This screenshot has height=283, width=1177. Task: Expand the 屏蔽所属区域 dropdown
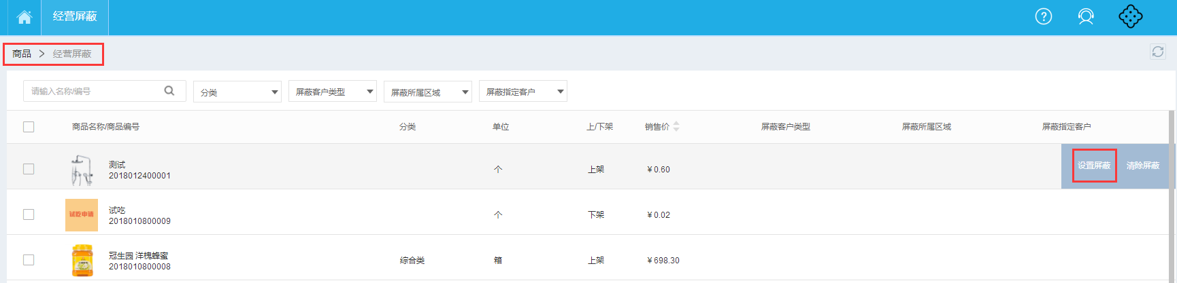point(428,92)
